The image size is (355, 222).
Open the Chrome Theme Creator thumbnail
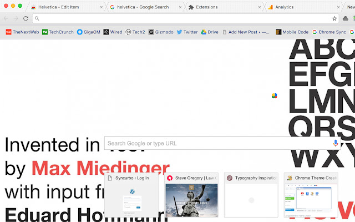[x=311, y=195]
